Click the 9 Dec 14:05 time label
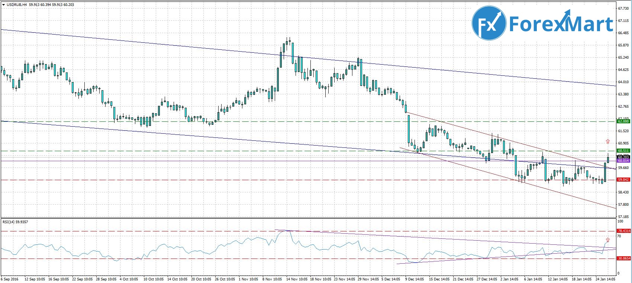The image size is (632, 283). pos(415,279)
